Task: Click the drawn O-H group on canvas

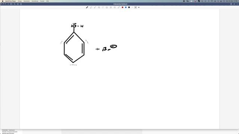Action: 77,26
